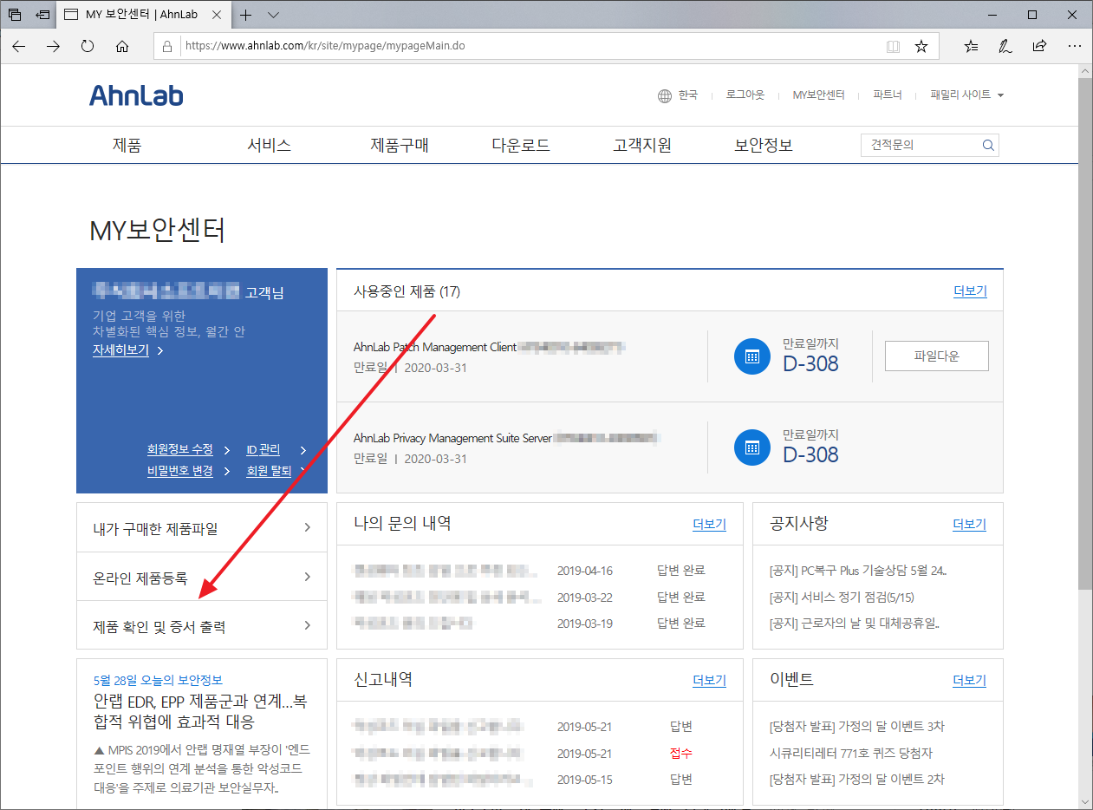This screenshot has width=1093, height=810.
Task: Click the 파트너 link
Action: (x=888, y=95)
